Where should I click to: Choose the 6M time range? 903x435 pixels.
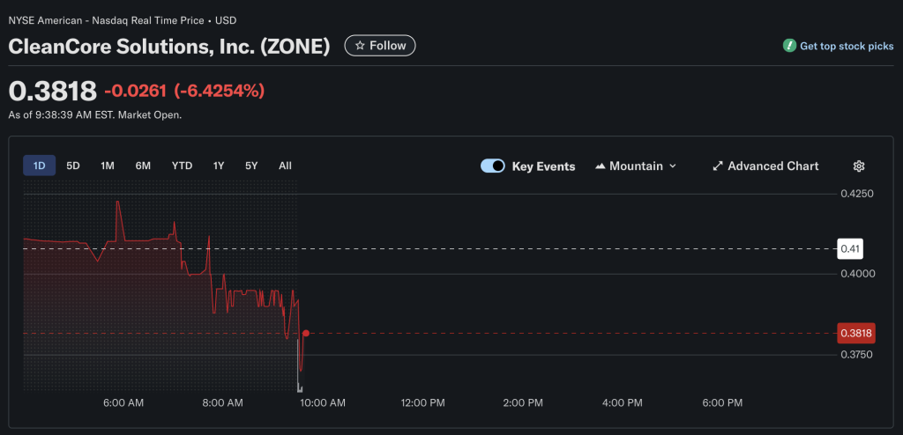click(x=143, y=166)
